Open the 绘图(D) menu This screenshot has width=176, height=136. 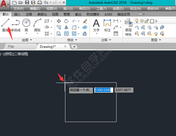tap(118, 9)
